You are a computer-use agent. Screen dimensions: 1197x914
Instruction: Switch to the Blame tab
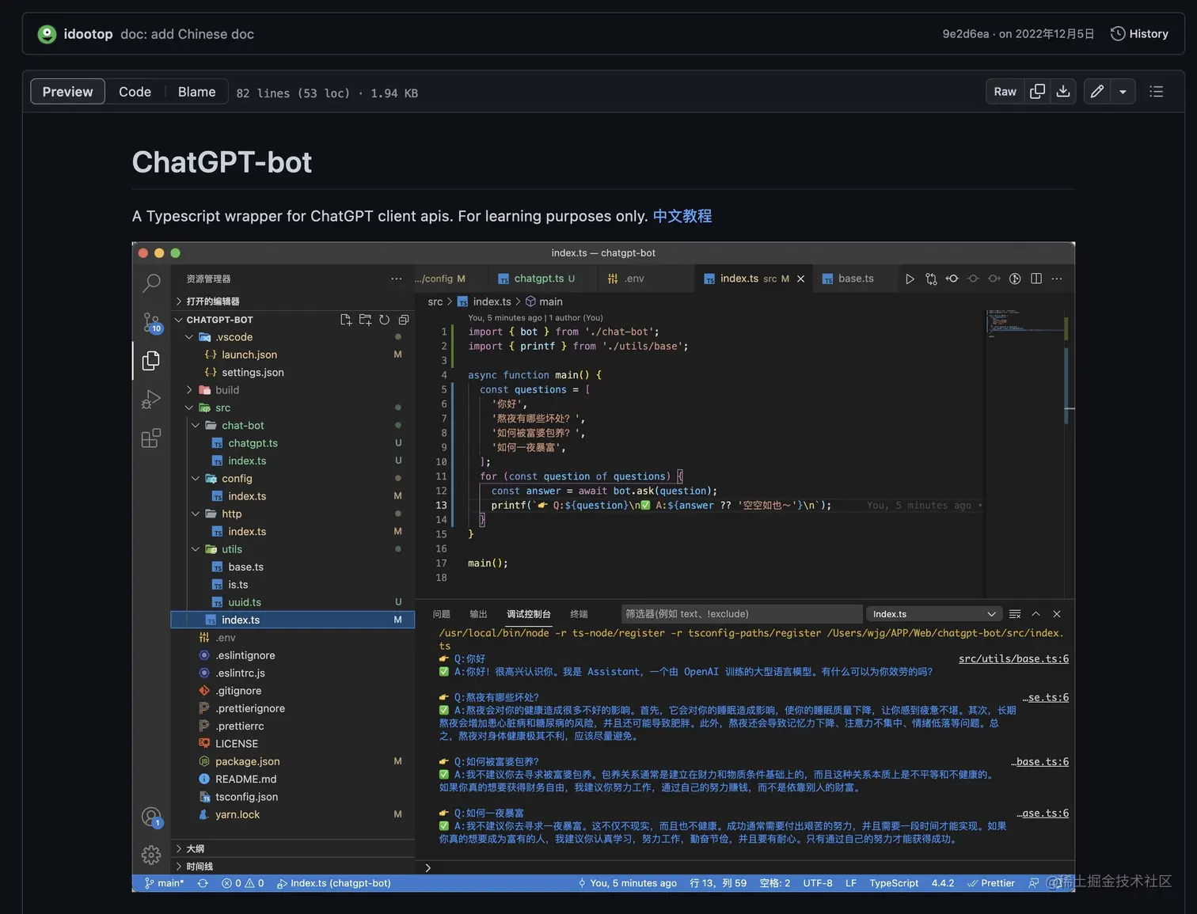(x=196, y=92)
